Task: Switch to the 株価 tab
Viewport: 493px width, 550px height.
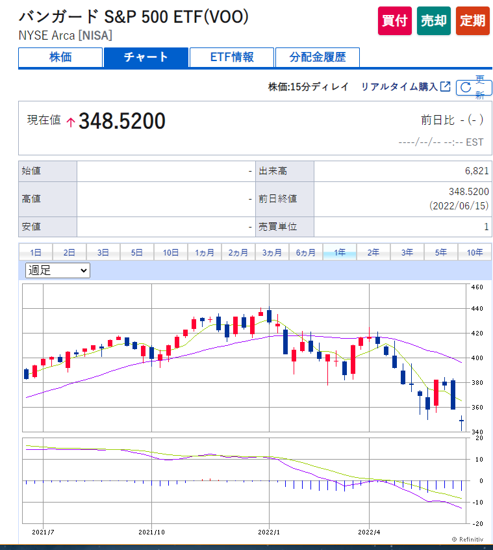Action: coord(60,57)
